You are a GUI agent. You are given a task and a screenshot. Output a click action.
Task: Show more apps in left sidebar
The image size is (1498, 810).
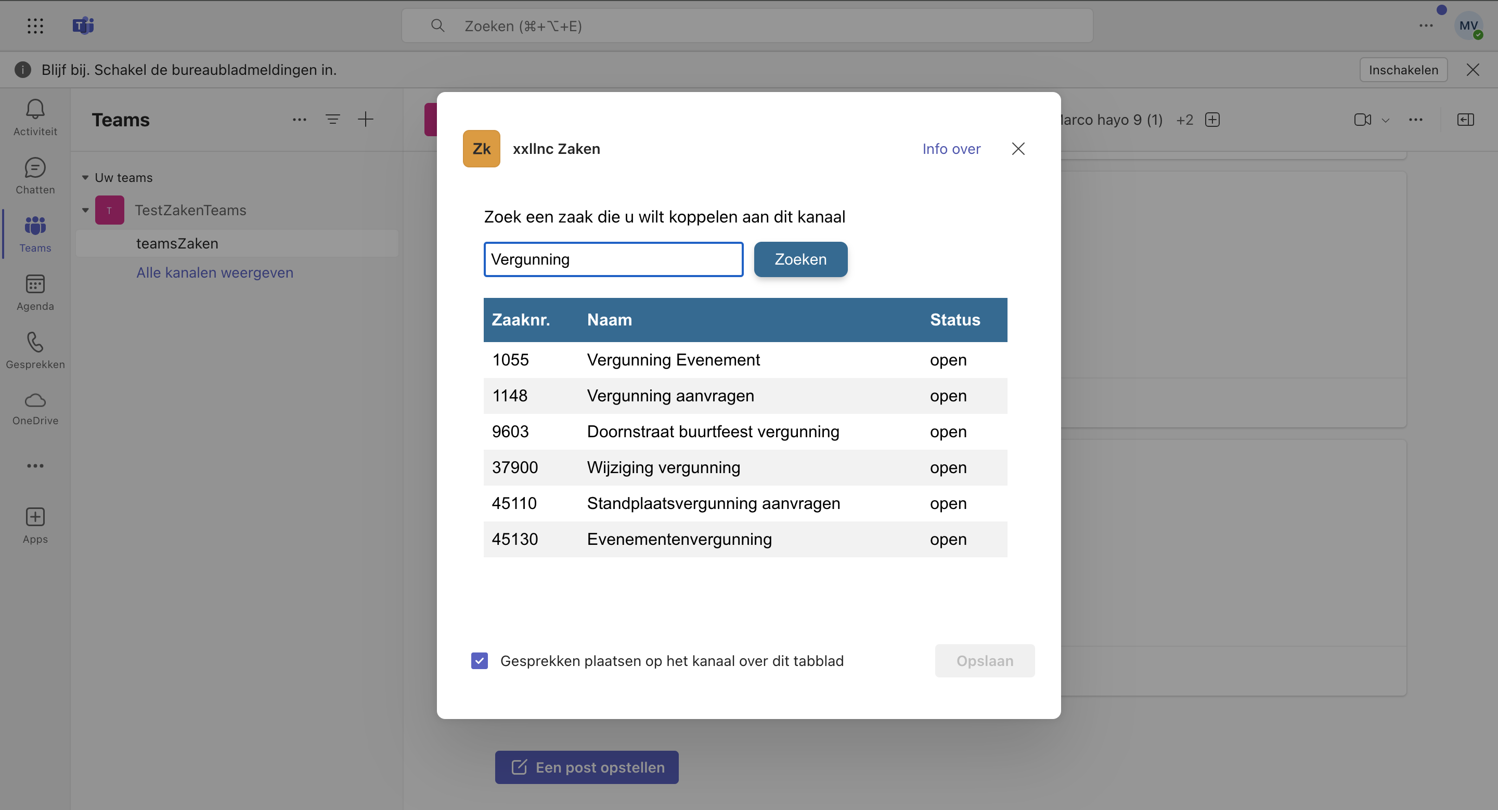35,465
